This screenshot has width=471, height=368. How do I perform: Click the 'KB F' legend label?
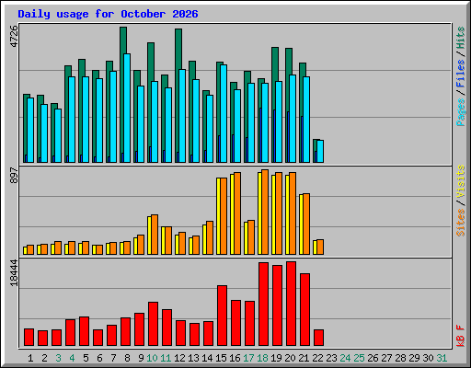click(x=460, y=336)
